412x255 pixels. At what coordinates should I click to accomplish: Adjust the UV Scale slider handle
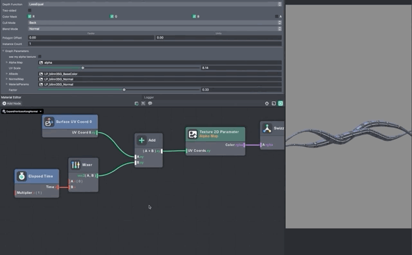click(x=83, y=68)
